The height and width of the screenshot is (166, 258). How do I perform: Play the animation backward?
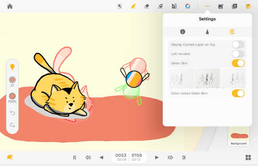(102, 157)
